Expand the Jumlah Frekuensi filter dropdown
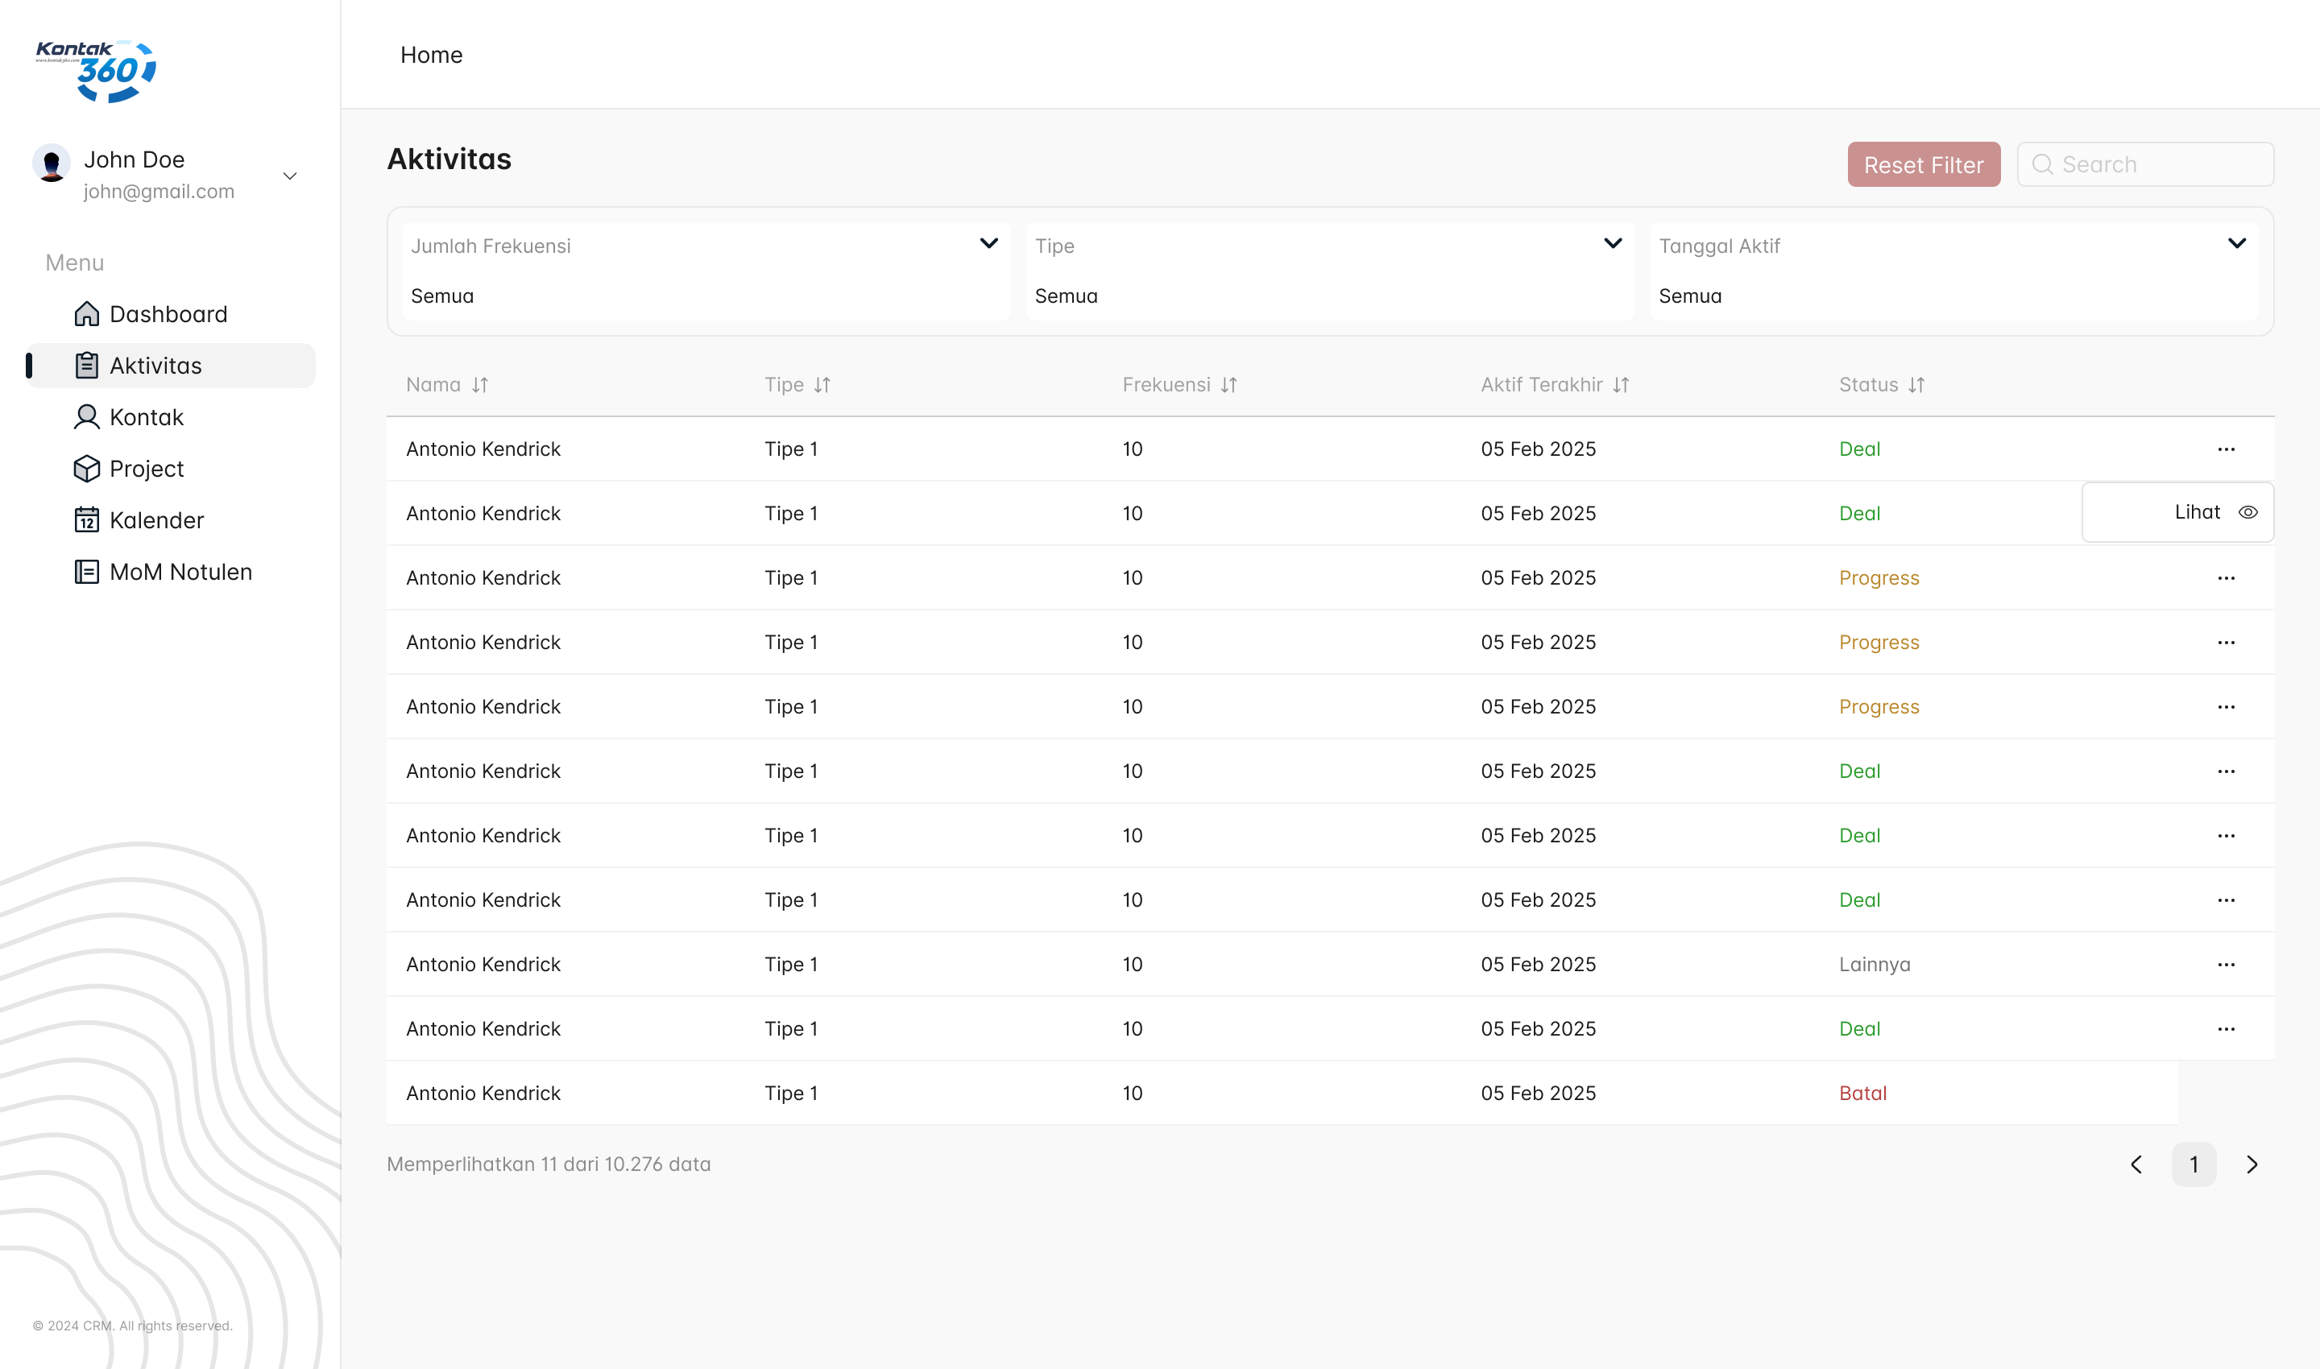The height and width of the screenshot is (1369, 2320). pyautogui.click(x=988, y=243)
